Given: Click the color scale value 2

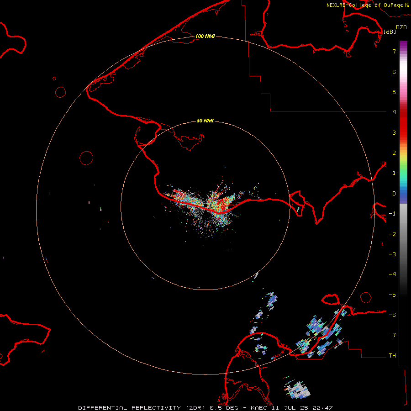Looking at the screenshot, I should coord(394,153).
